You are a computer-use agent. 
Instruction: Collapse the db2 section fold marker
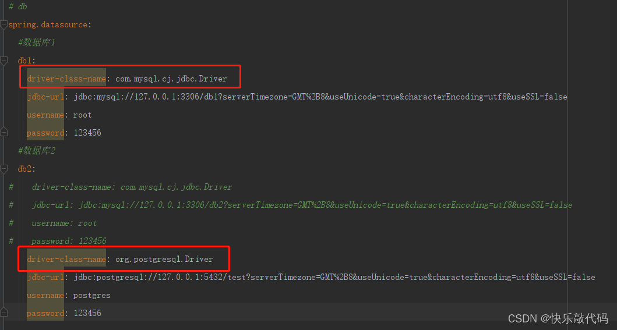pyautogui.click(x=3, y=169)
